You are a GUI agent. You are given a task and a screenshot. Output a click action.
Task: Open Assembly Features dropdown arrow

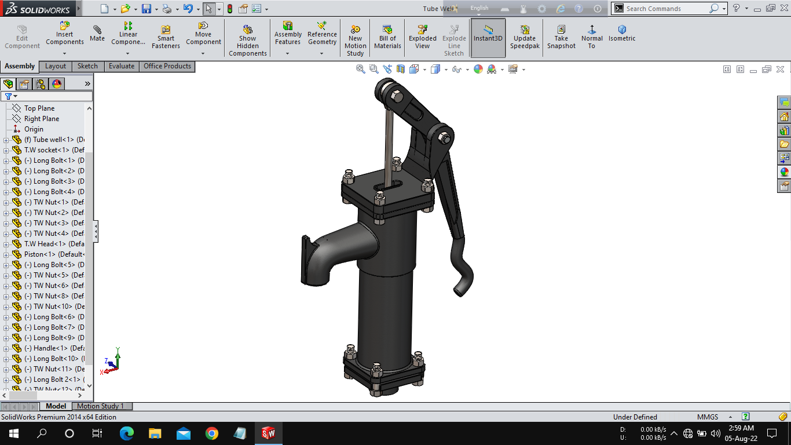287,53
